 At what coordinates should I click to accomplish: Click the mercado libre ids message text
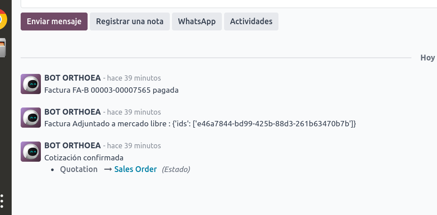tap(200, 124)
